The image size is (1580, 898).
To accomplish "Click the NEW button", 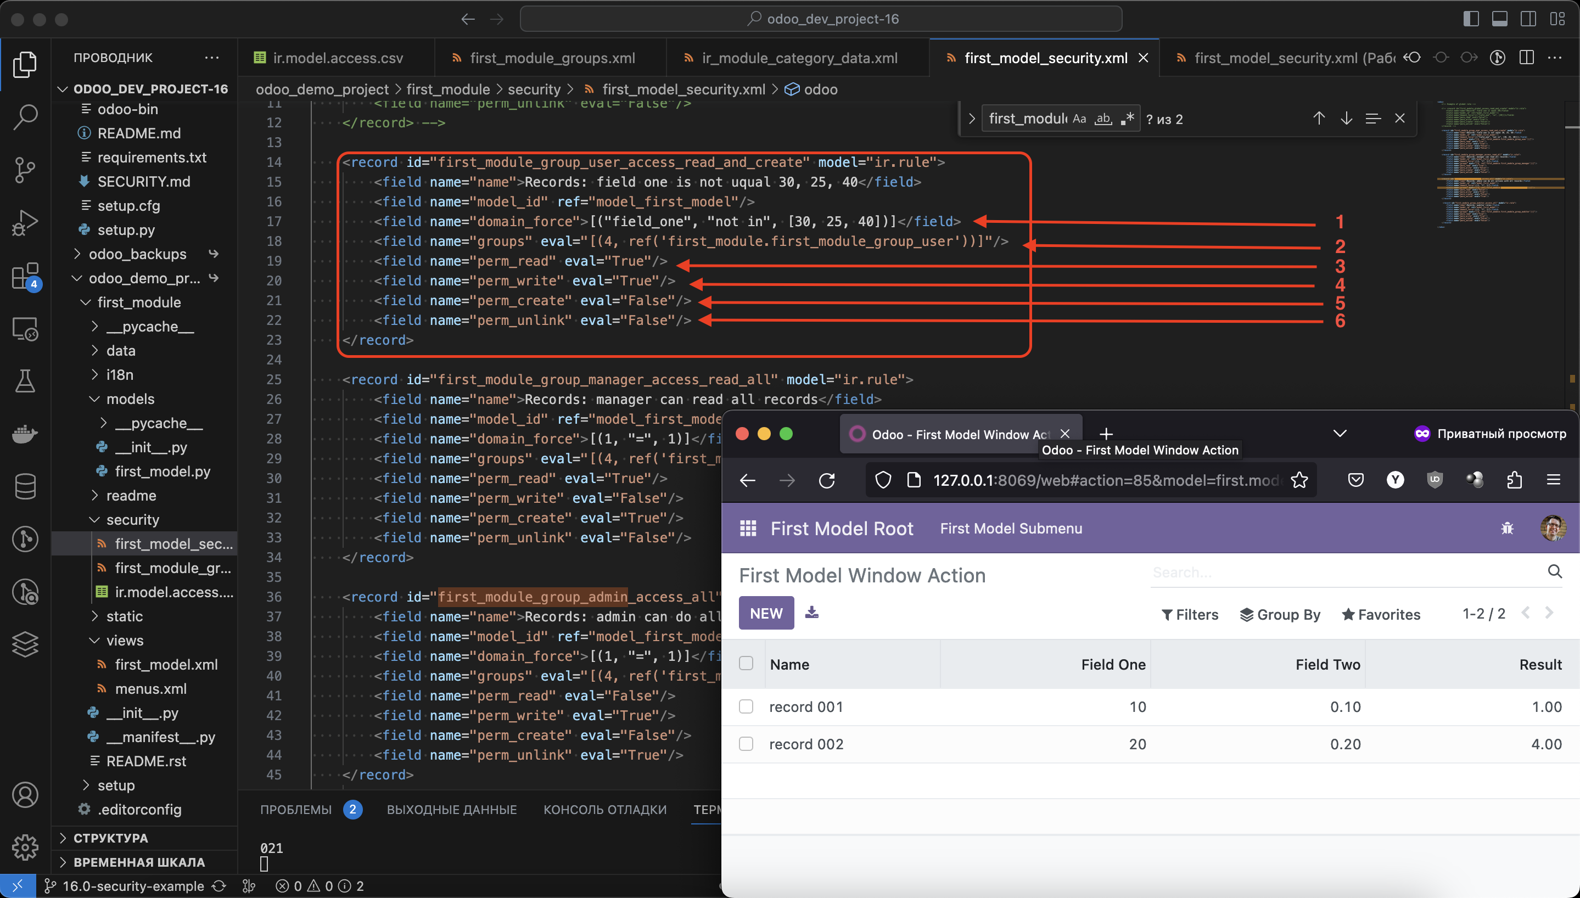I will click(x=766, y=613).
